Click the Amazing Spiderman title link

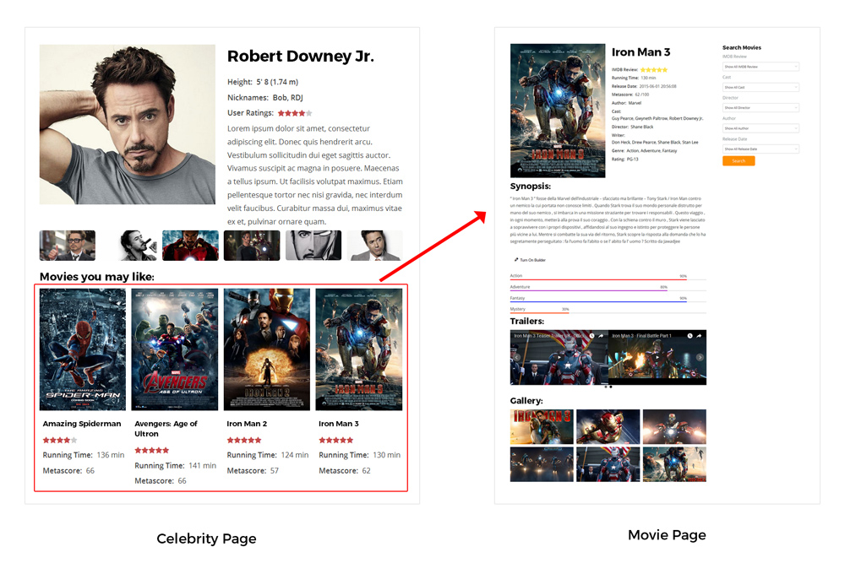82,424
